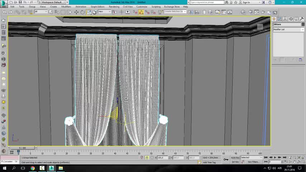Click the search keyword or phrase field

(x=207, y=3)
